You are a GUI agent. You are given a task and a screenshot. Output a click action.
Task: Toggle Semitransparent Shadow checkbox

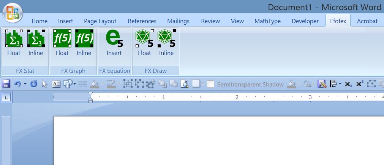[x=210, y=84]
